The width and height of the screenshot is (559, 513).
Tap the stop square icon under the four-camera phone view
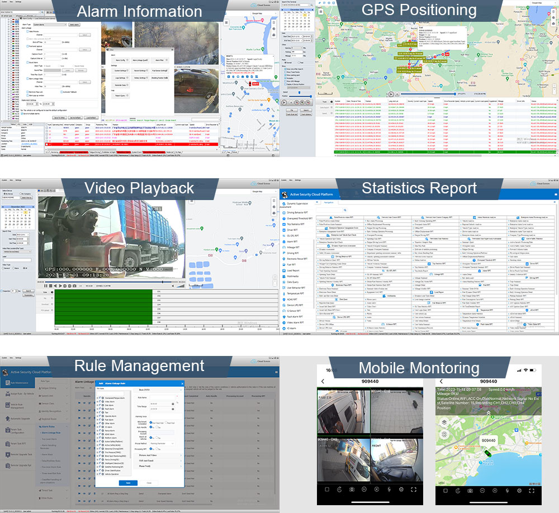pos(327,490)
